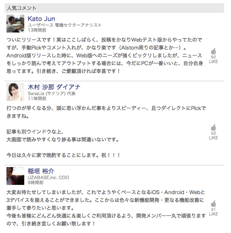Open Kato Jun's profile name link
Viewport: 231px width, 233px height.
[x=41, y=19]
